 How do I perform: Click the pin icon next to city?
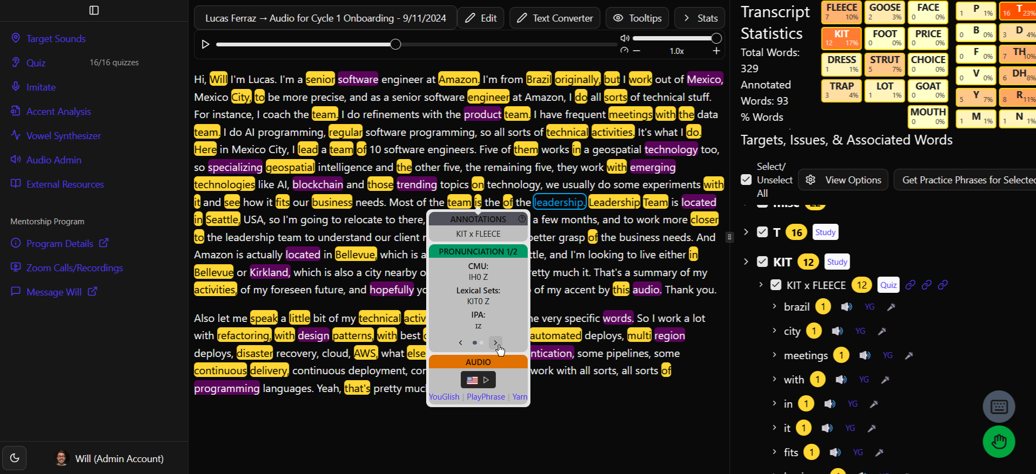pos(882,331)
